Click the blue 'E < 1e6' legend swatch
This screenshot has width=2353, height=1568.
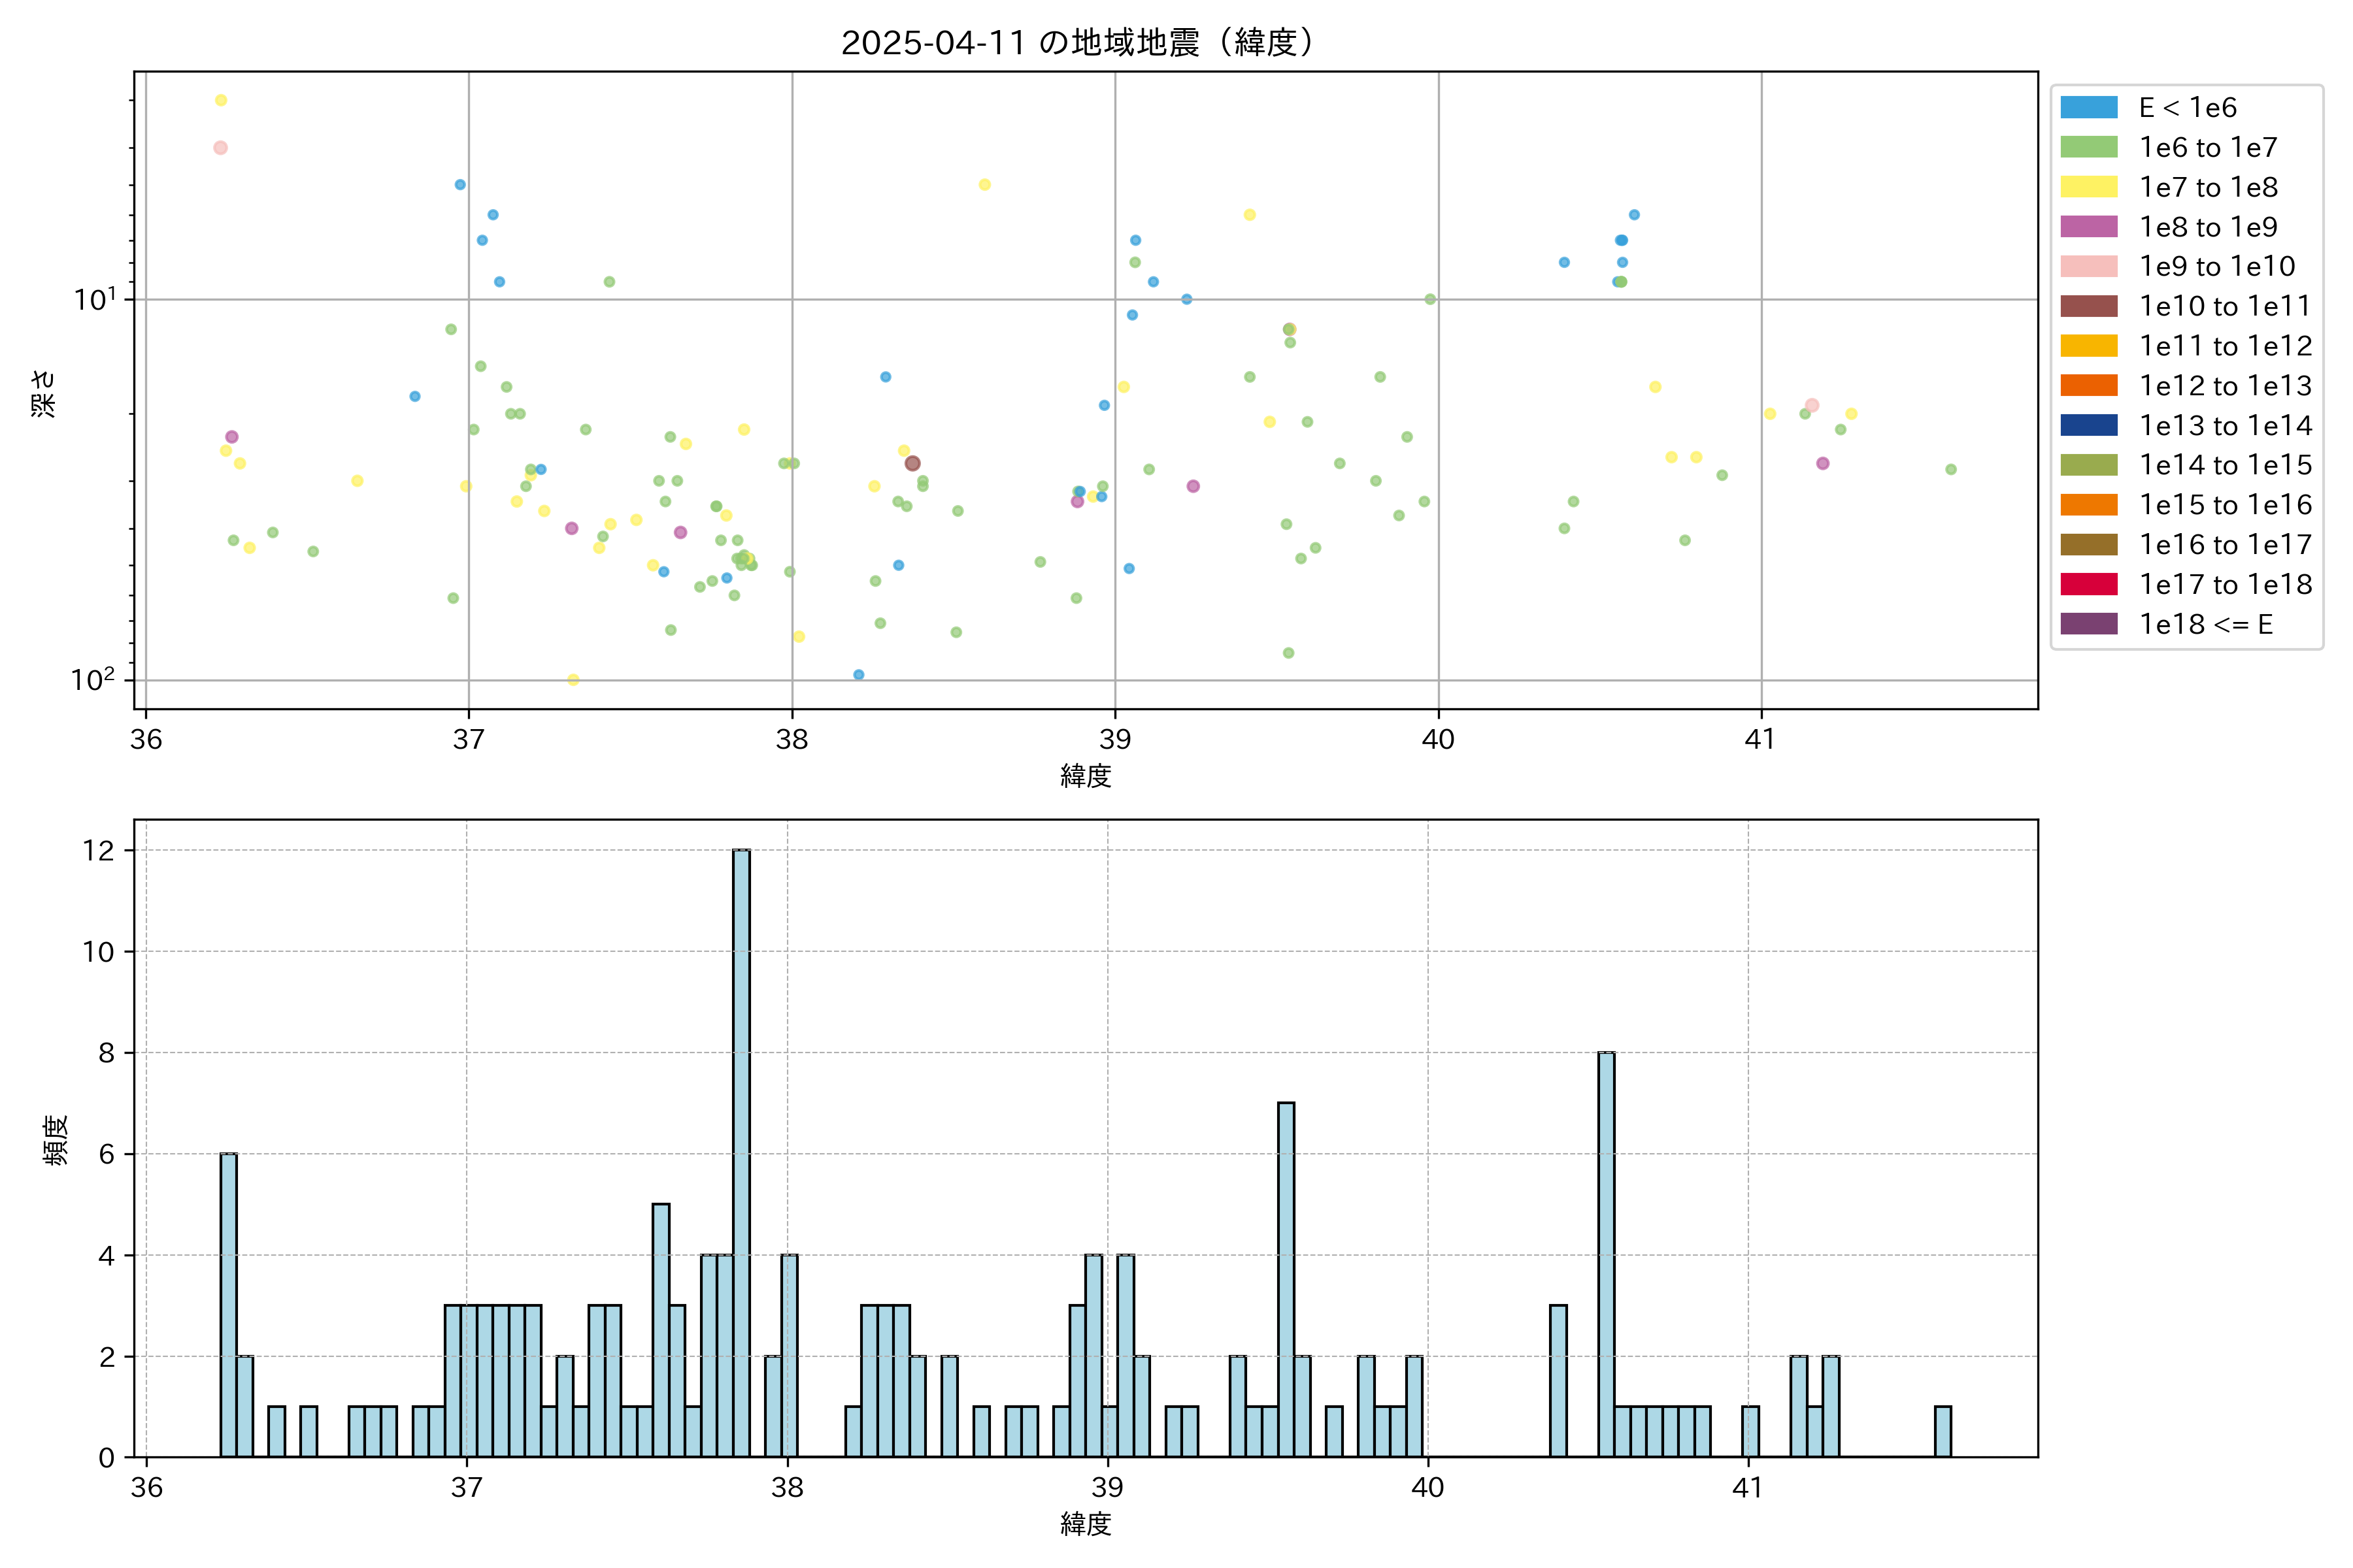coord(2089,108)
